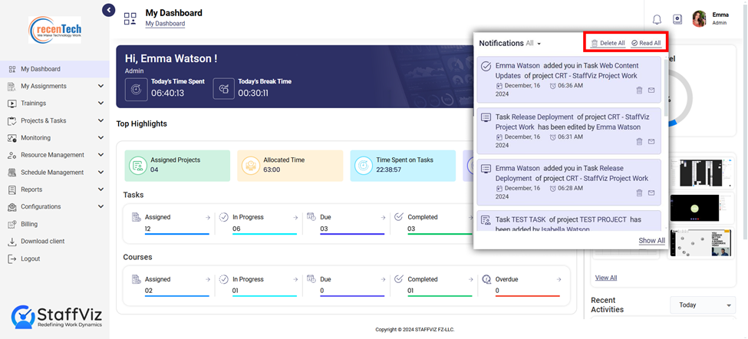Click the Today's Break Time icon
Viewport: 748px width, 339px height.
223,89
